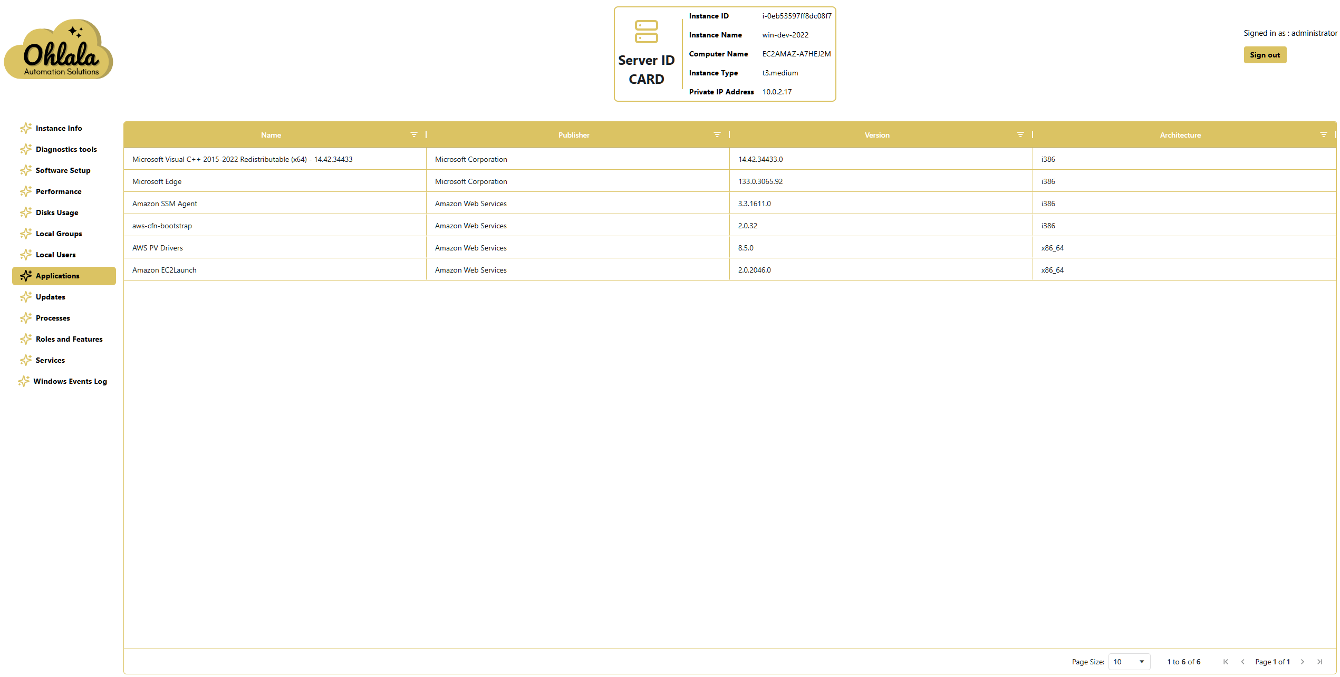Sort the table by the Publisher header
Screen dimensions: 1340x677
tap(574, 135)
